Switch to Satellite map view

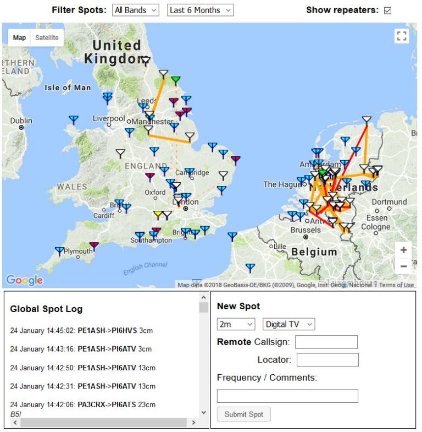[47, 38]
